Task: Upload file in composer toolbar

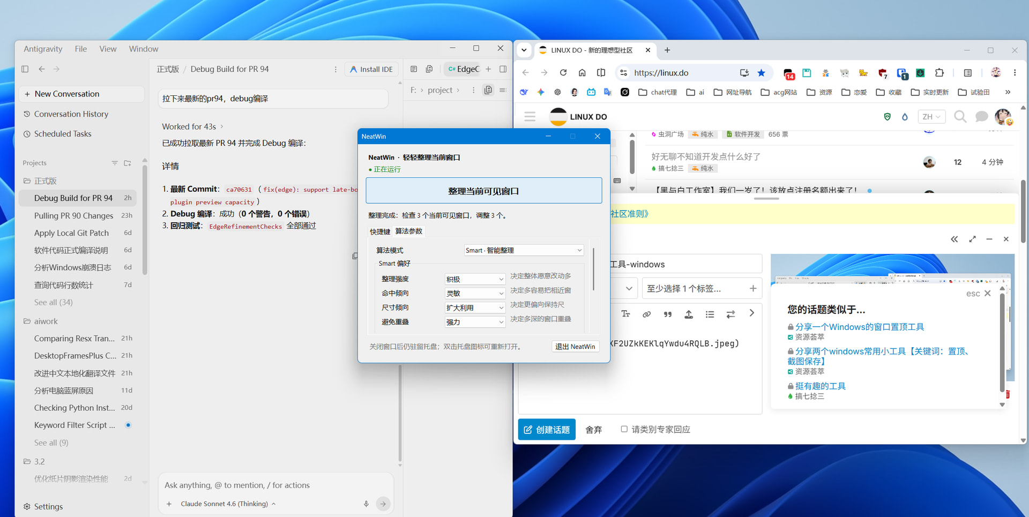Action: click(689, 314)
